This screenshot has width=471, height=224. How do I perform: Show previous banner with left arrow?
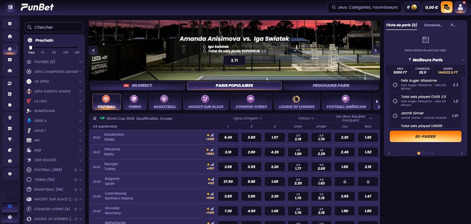(x=93, y=50)
